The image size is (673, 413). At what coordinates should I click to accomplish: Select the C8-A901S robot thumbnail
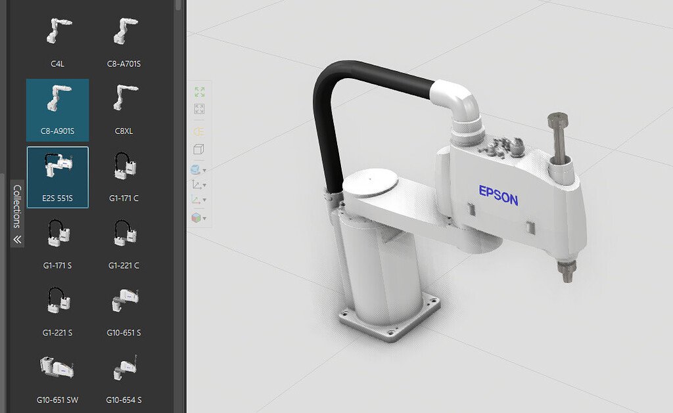tap(58, 110)
